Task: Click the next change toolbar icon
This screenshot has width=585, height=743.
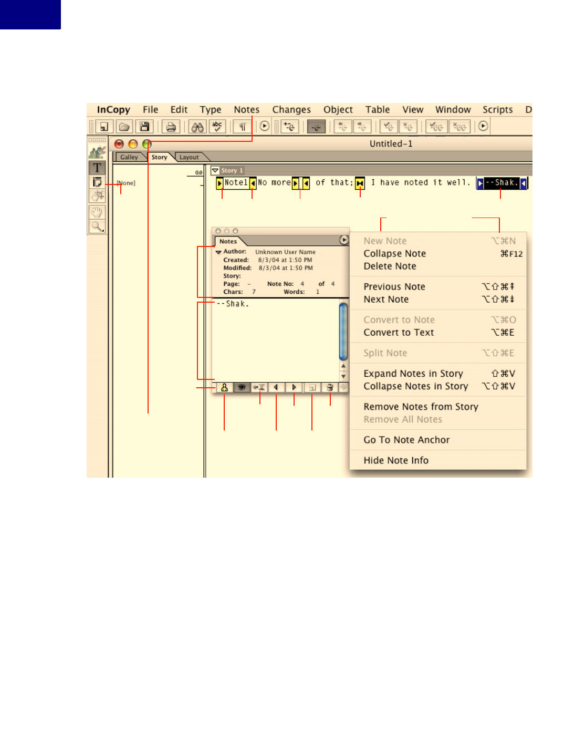Action: click(362, 127)
